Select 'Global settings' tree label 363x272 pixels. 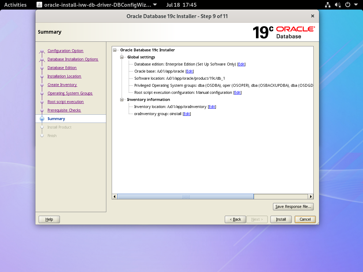click(141, 57)
